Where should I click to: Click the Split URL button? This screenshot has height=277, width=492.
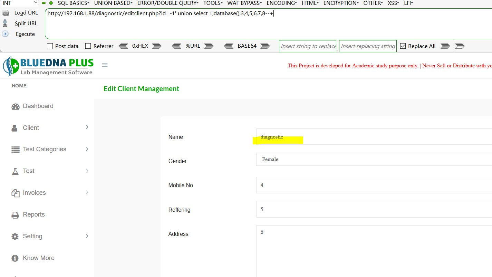click(20, 23)
